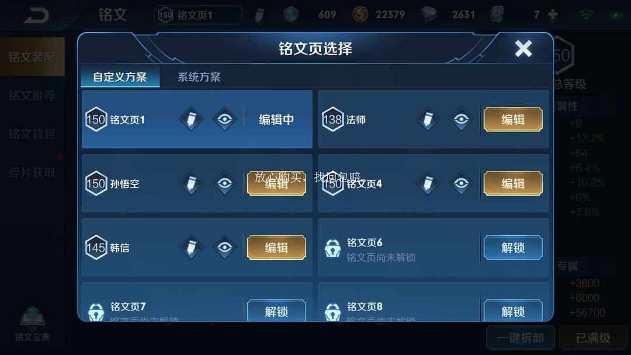Open the 铭文页1 selector in top bar

(199, 15)
